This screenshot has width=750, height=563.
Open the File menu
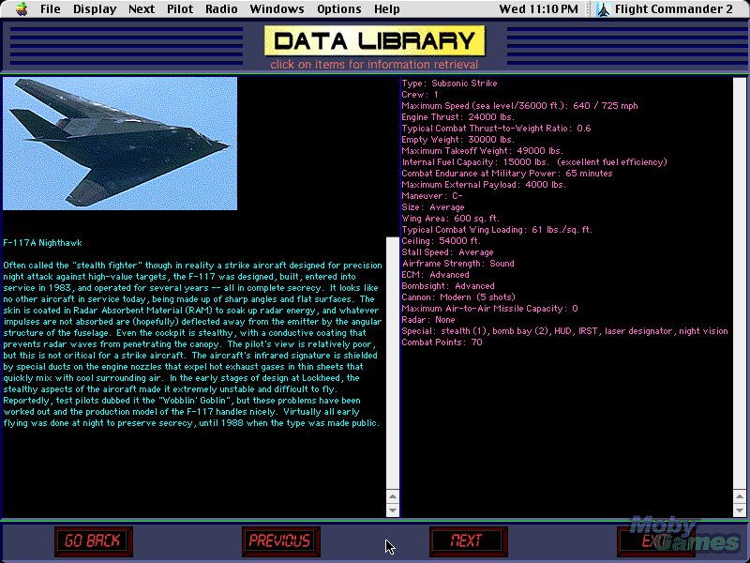51,9
